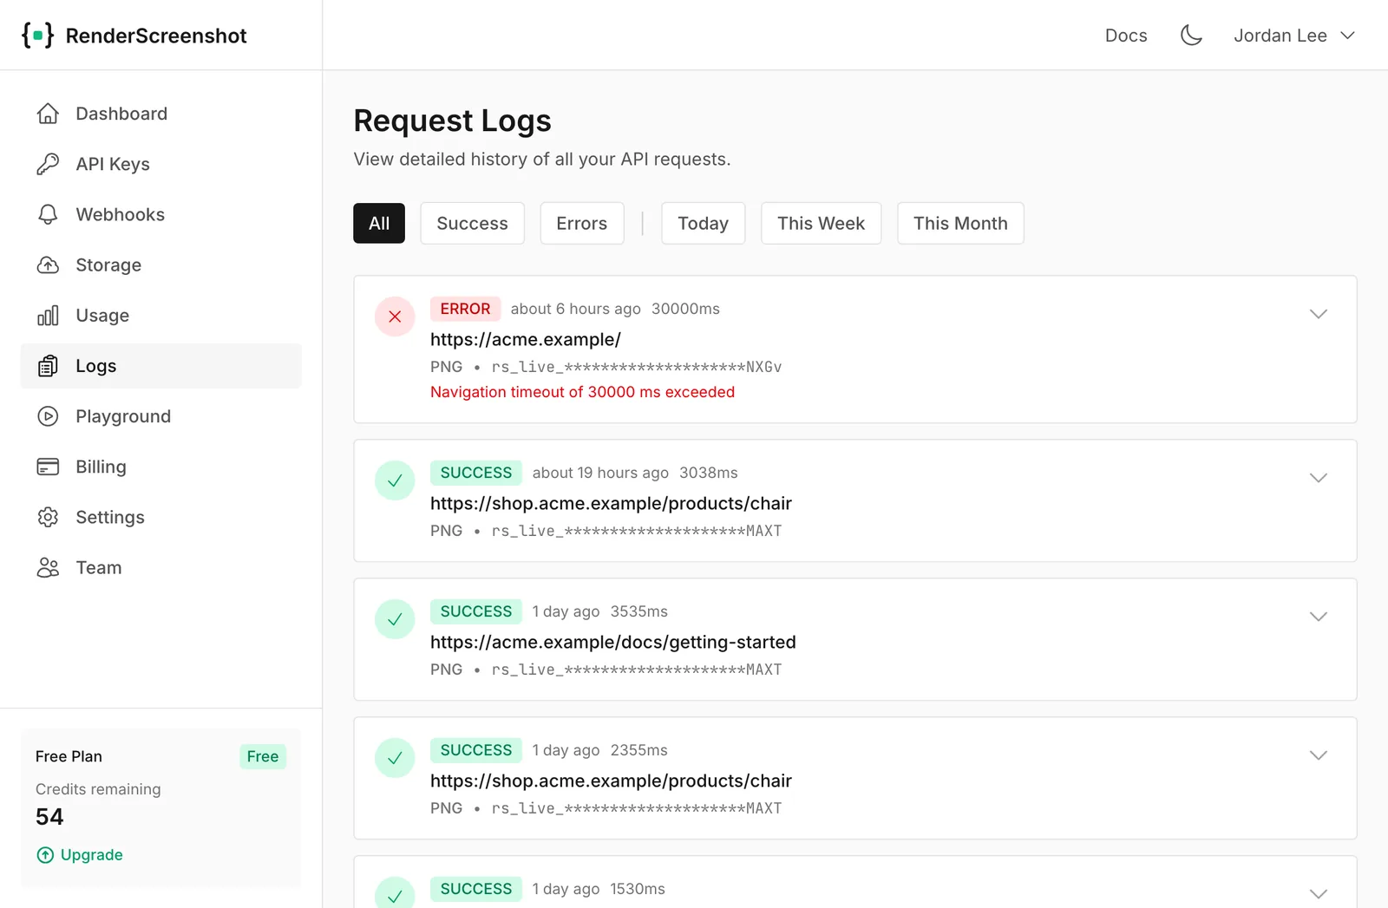
Task: Go to the Playground page label
Action: (x=123, y=416)
